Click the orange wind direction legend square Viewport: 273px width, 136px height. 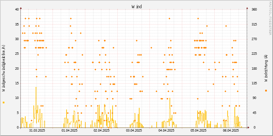tap(266, 90)
